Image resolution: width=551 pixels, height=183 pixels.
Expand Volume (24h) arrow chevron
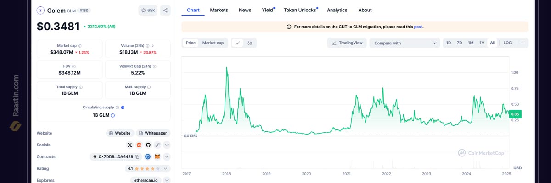[x=153, y=46]
